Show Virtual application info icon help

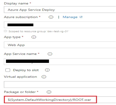click(44, 77)
